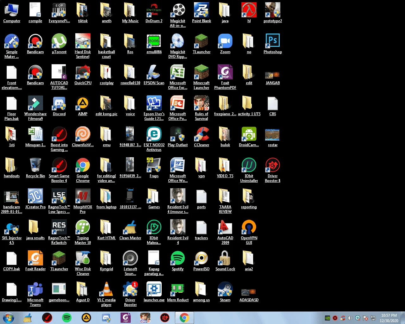
Task: Launch Zoom from the desktop
Action: (225, 44)
